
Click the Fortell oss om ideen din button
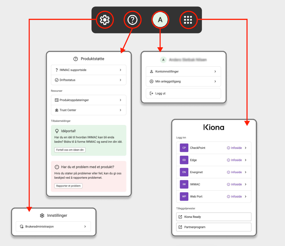pos(70,150)
